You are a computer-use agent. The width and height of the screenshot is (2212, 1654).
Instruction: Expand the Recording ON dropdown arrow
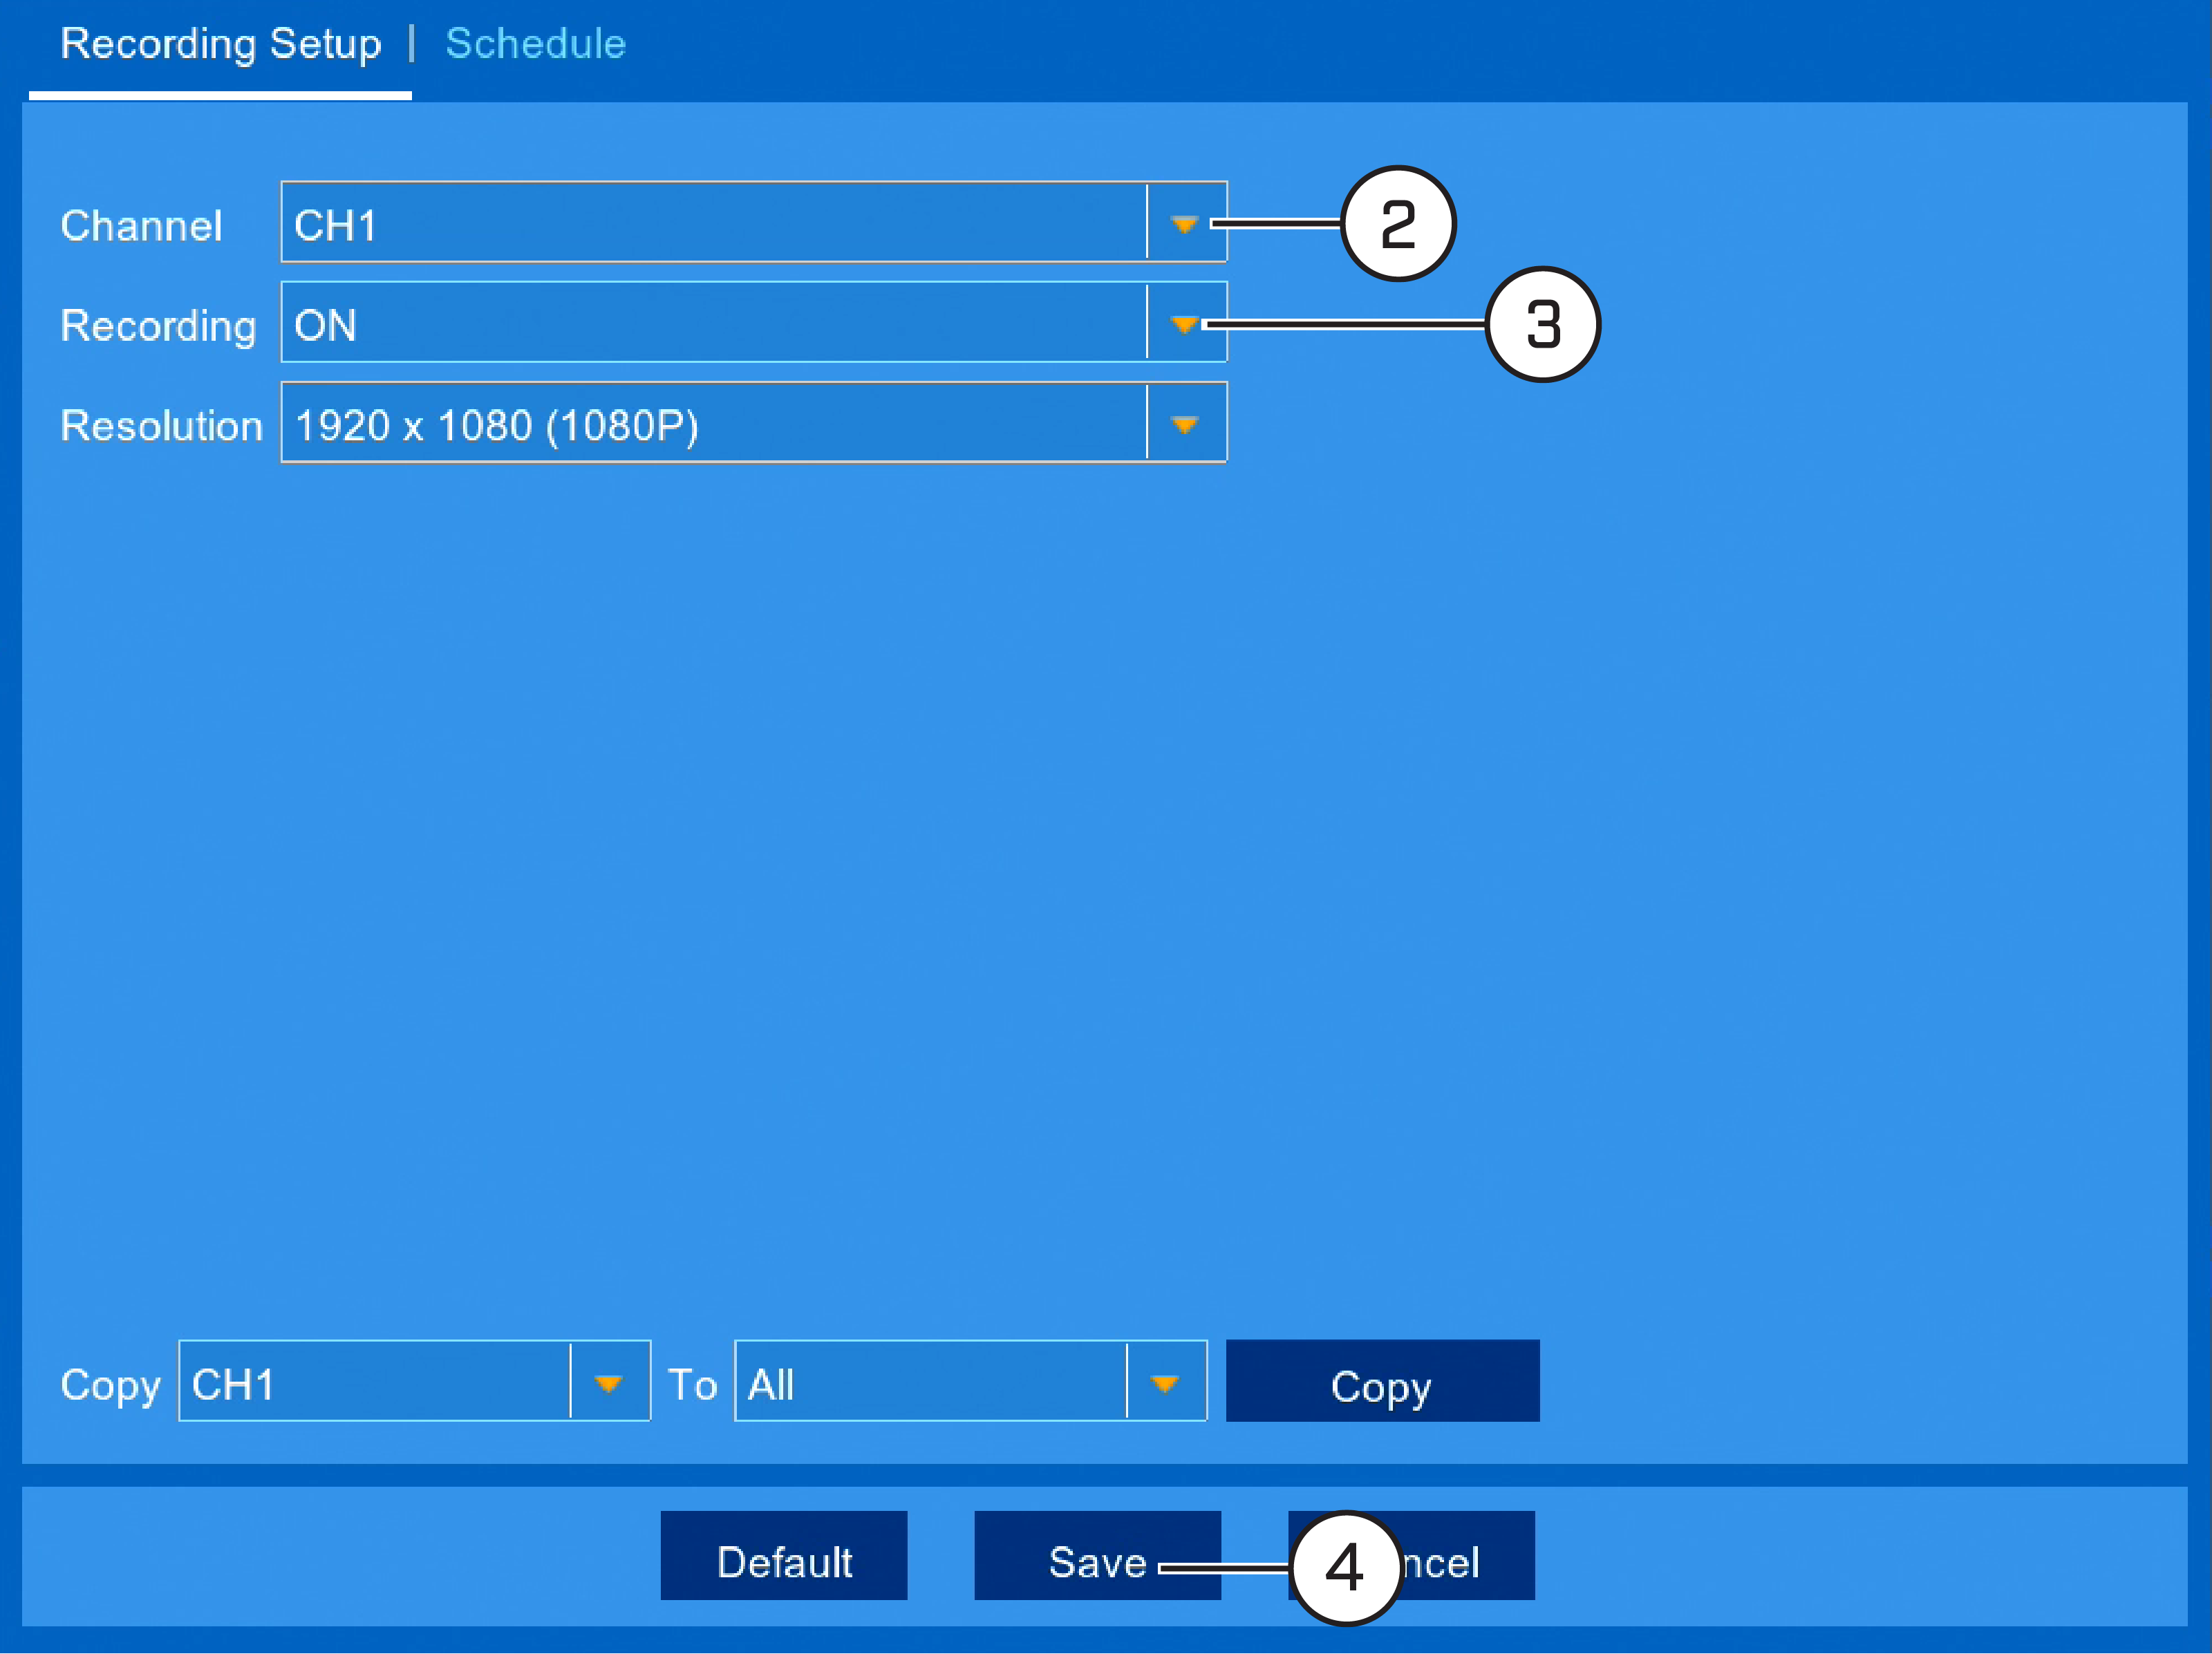[x=1185, y=323]
